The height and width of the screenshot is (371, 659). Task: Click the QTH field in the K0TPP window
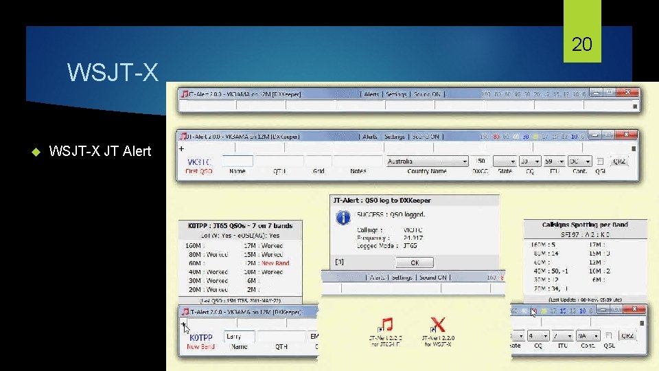281,337
